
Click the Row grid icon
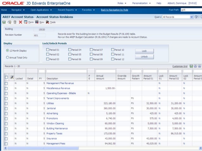click(37, 22)
